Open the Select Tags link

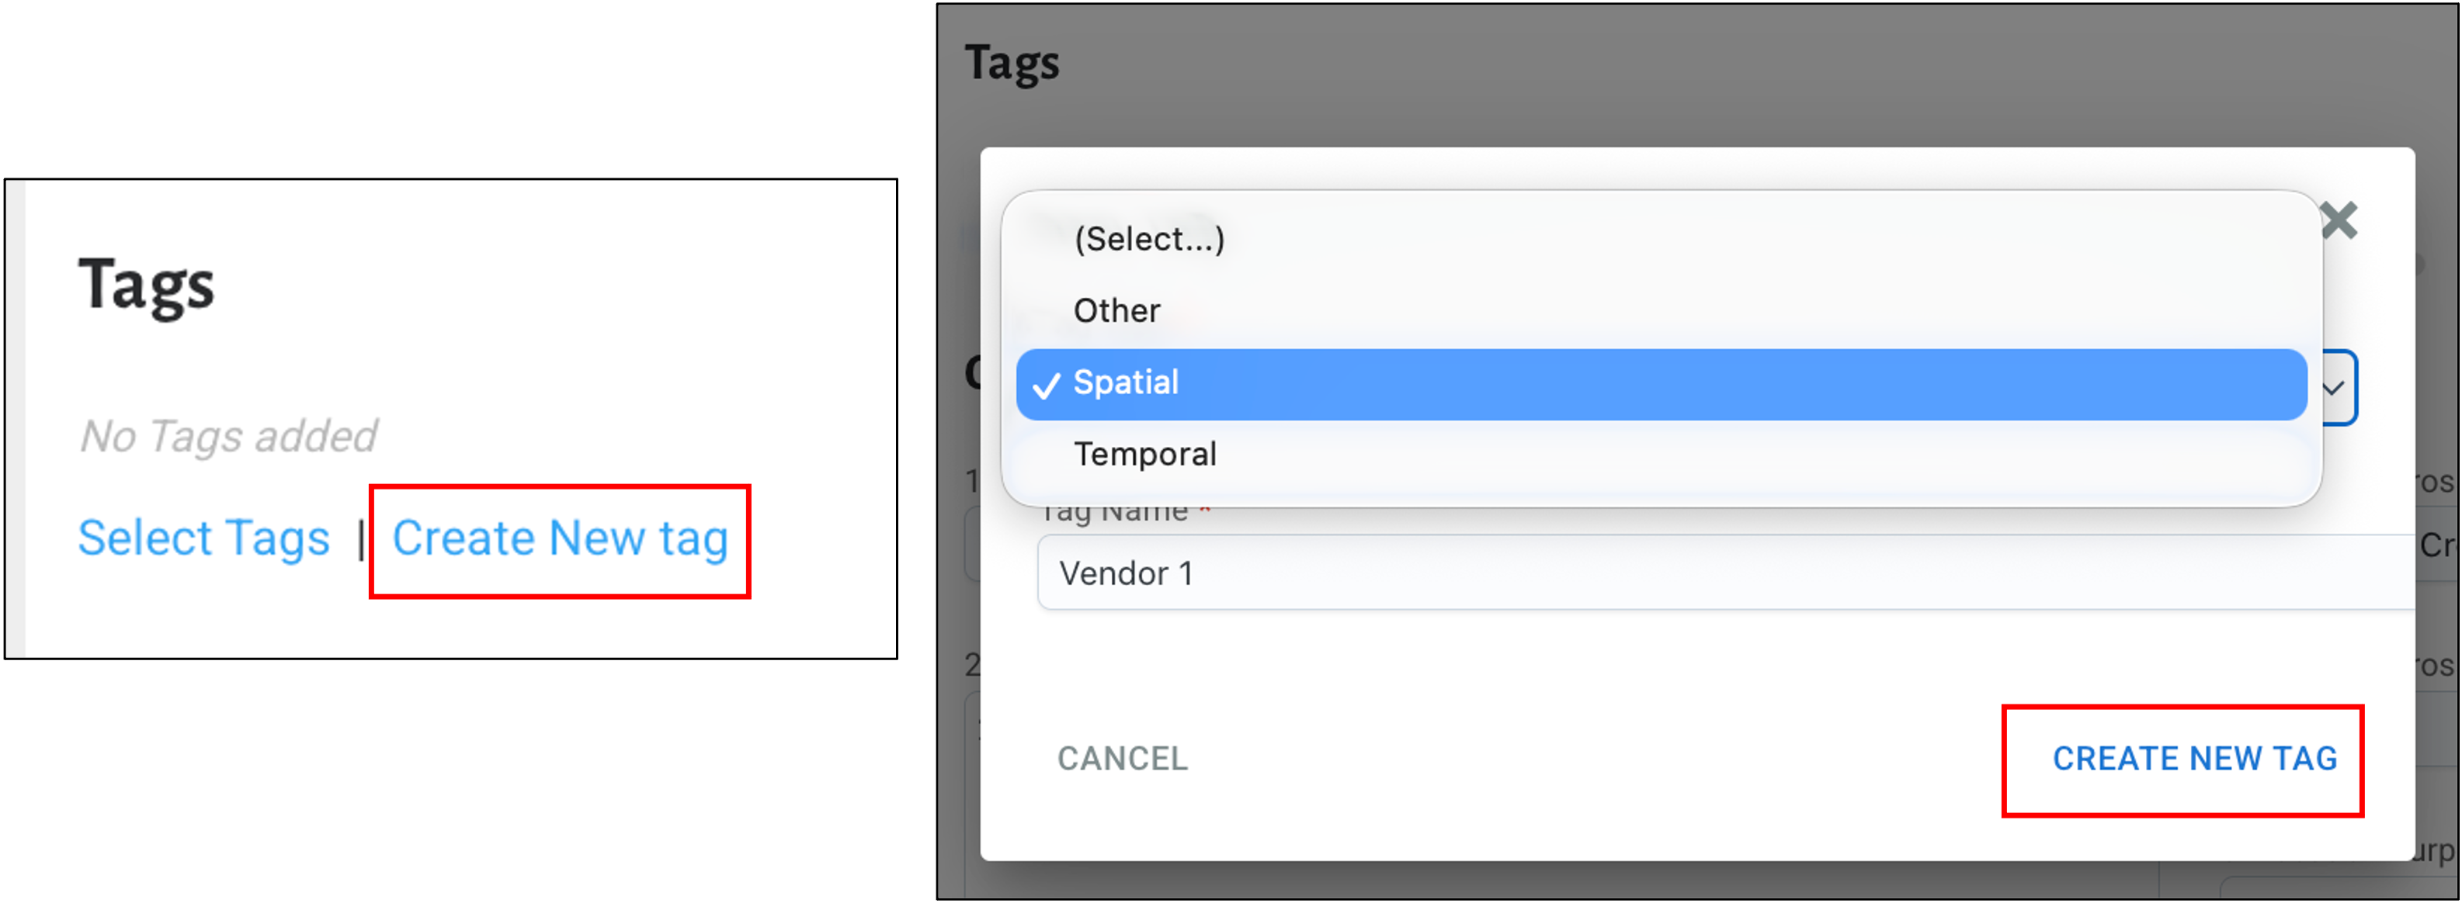pos(203,538)
